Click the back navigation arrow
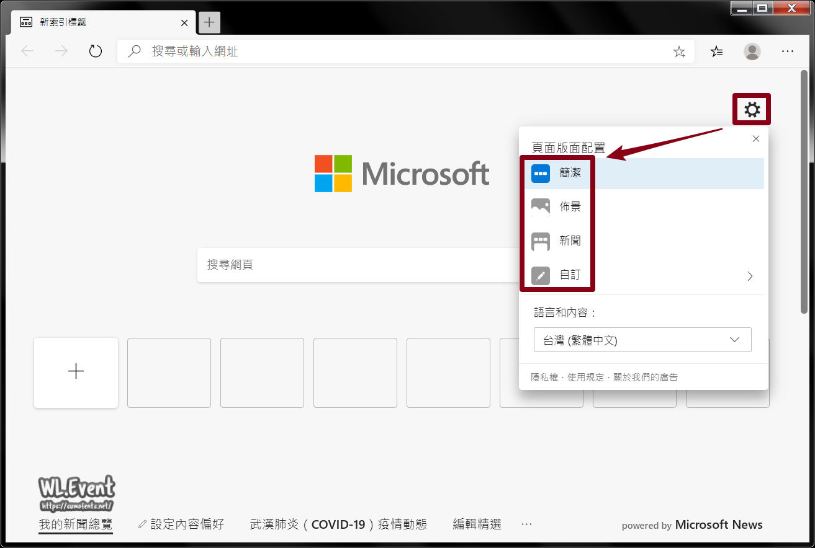 click(27, 51)
